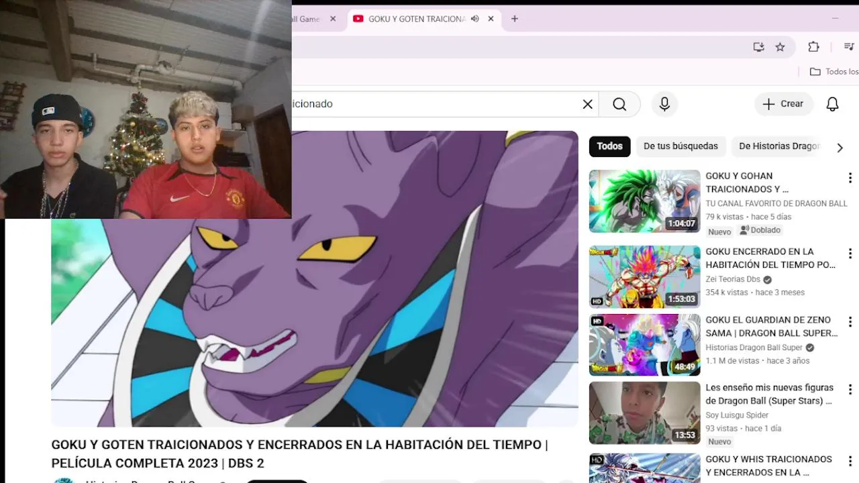Click the '93 vistas' text
Screen dimensions: 859x483
click(721, 429)
